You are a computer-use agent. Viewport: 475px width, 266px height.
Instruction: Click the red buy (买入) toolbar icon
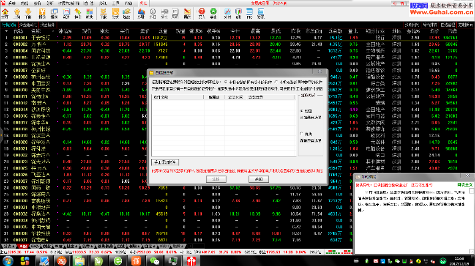tap(202, 13)
